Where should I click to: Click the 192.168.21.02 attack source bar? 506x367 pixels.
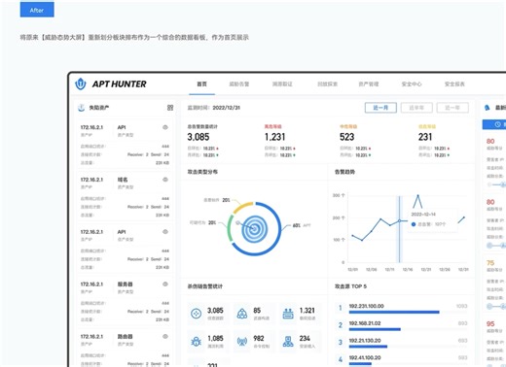[375, 329]
